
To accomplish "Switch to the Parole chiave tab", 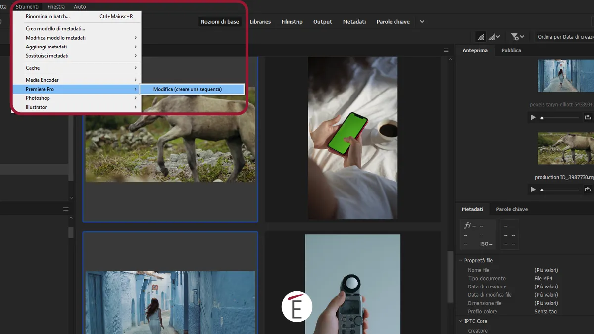I will [x=512, y=209].
